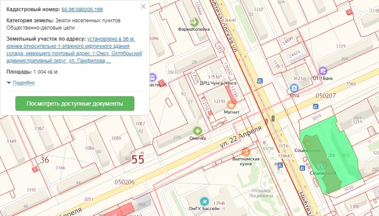Select the Омичка green cross marker
Image resolution: width=379 pixels, height=216 pixels.
click(198, 131)
